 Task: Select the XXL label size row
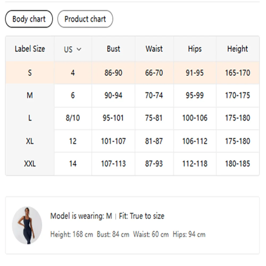point(30,164)
